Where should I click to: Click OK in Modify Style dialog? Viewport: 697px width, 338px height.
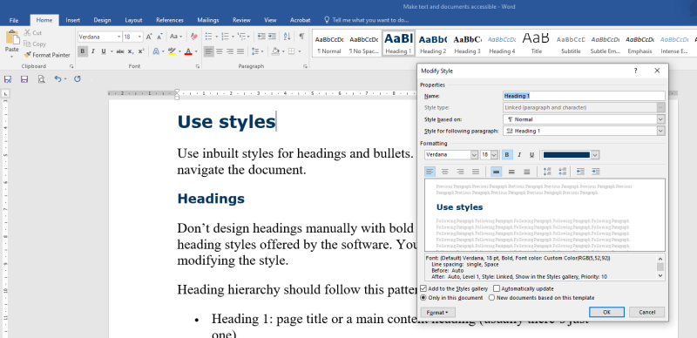click(606, 312)
